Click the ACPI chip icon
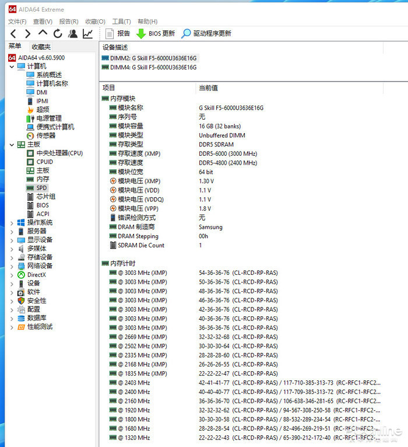The height and width of the screenshot is (447, 408). click(30, 214)
